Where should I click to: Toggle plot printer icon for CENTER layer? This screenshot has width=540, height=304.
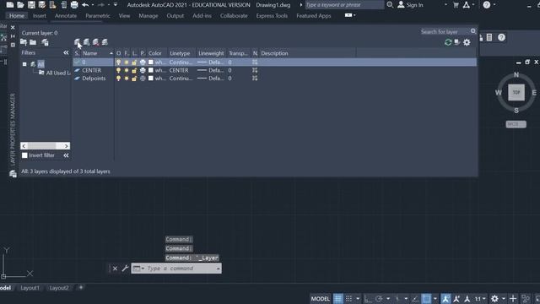pos(143,70)
